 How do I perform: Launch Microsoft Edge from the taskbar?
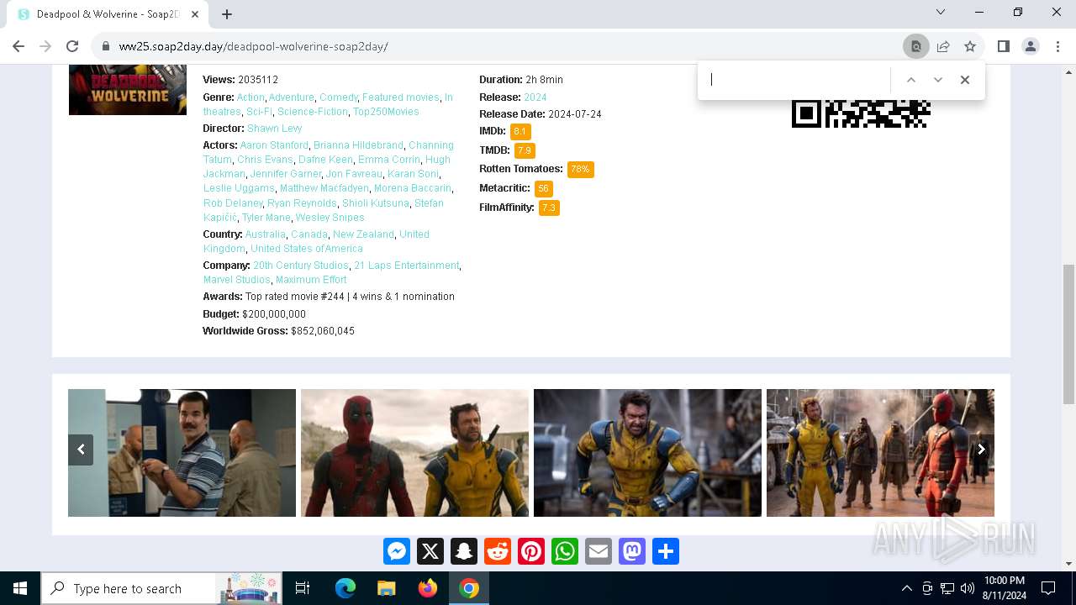(345, 588)
